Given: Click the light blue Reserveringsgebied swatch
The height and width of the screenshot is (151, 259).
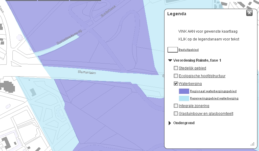Looking at the screenshot, I should pos(184,98).
